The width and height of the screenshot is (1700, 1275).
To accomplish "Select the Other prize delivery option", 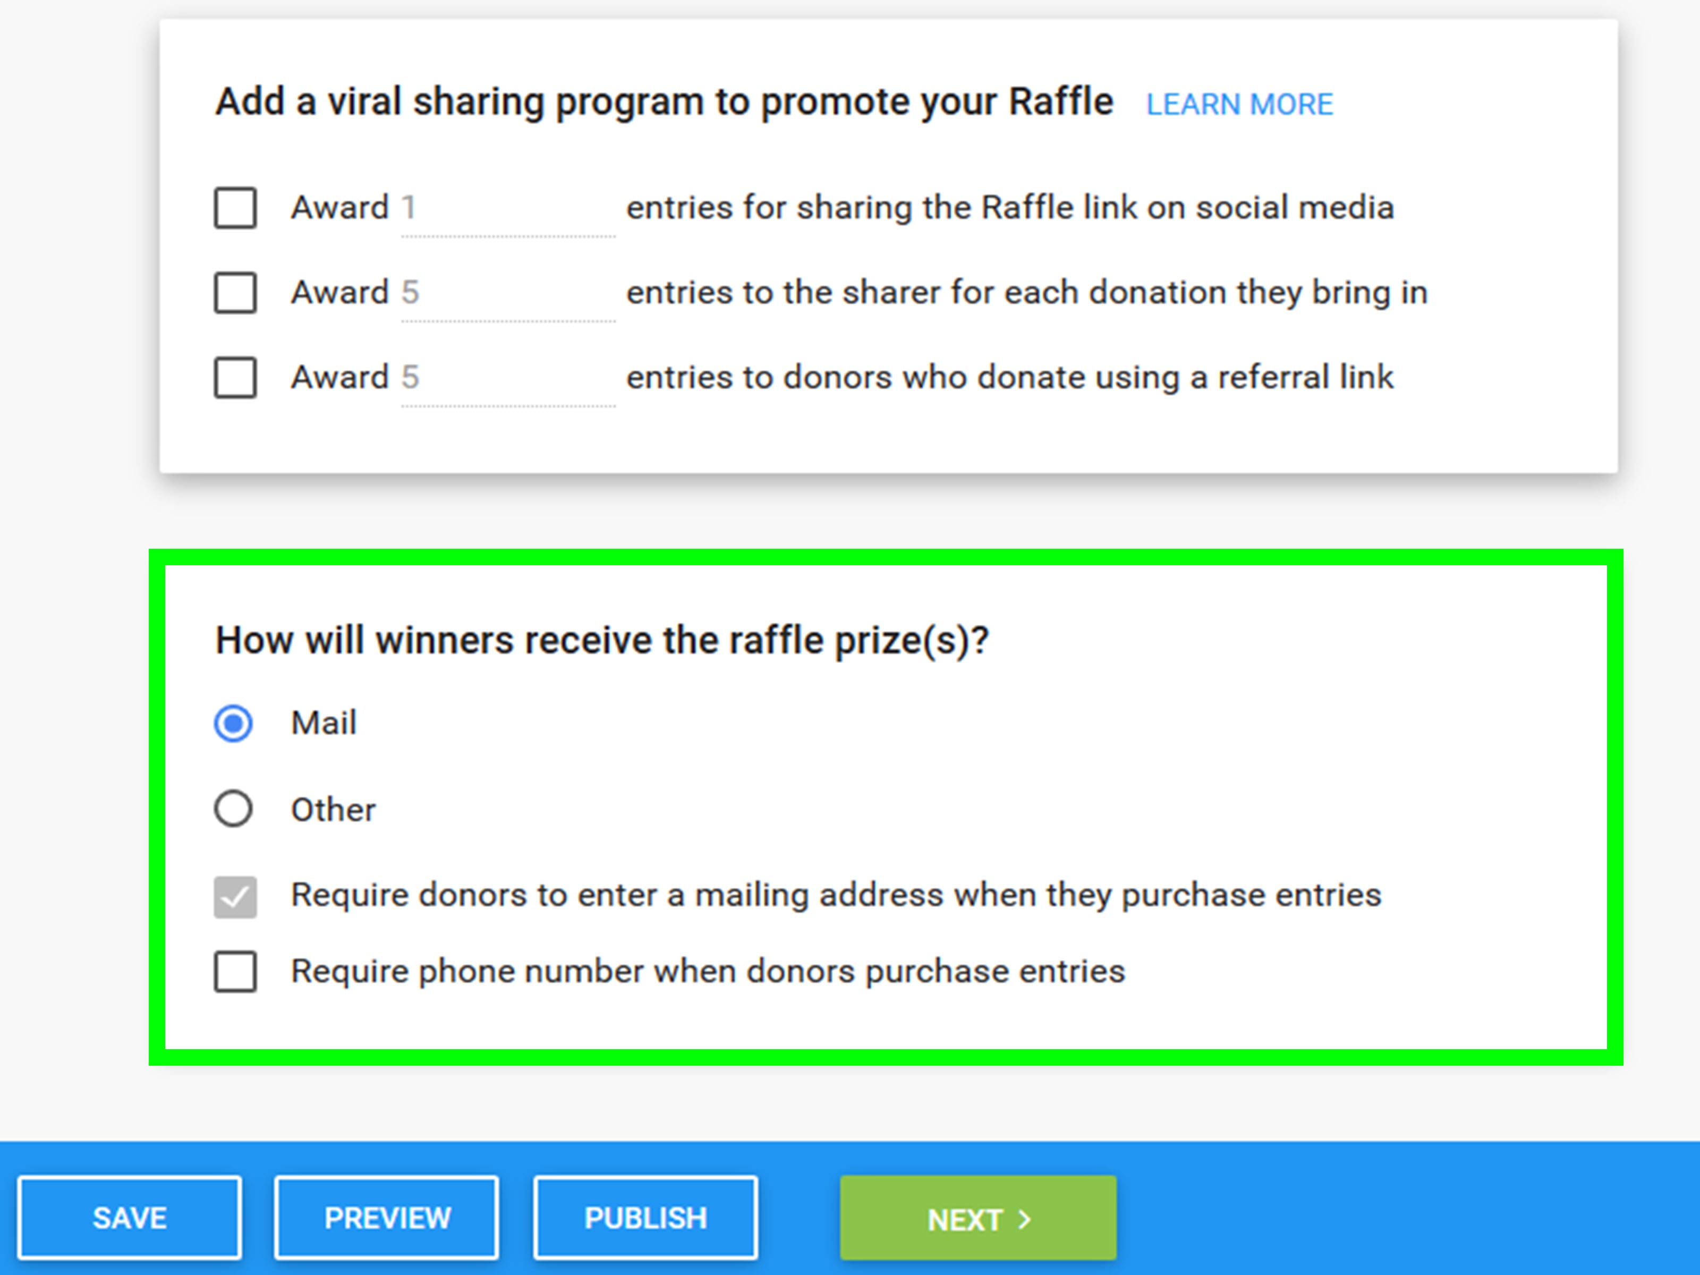I will tap(233, 809).
